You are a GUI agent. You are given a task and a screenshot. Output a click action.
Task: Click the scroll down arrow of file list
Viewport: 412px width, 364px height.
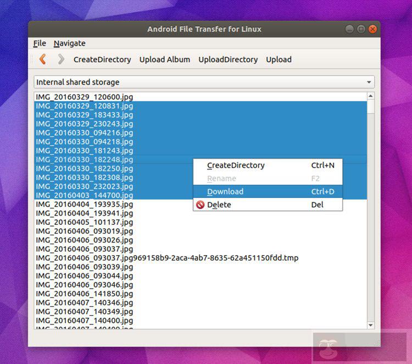pyautogui.click(x=371, y=325)
